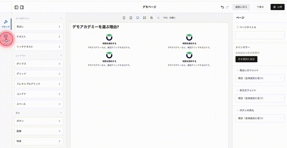Select the ボタン block
Screen dimensions: 287x148
tap(39, 121)
